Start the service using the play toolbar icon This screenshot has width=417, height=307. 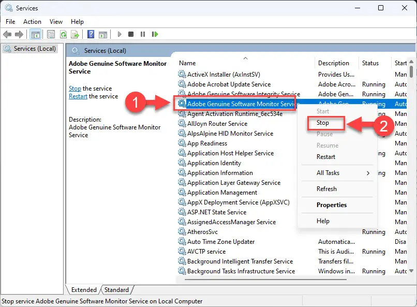pos(119,34)
